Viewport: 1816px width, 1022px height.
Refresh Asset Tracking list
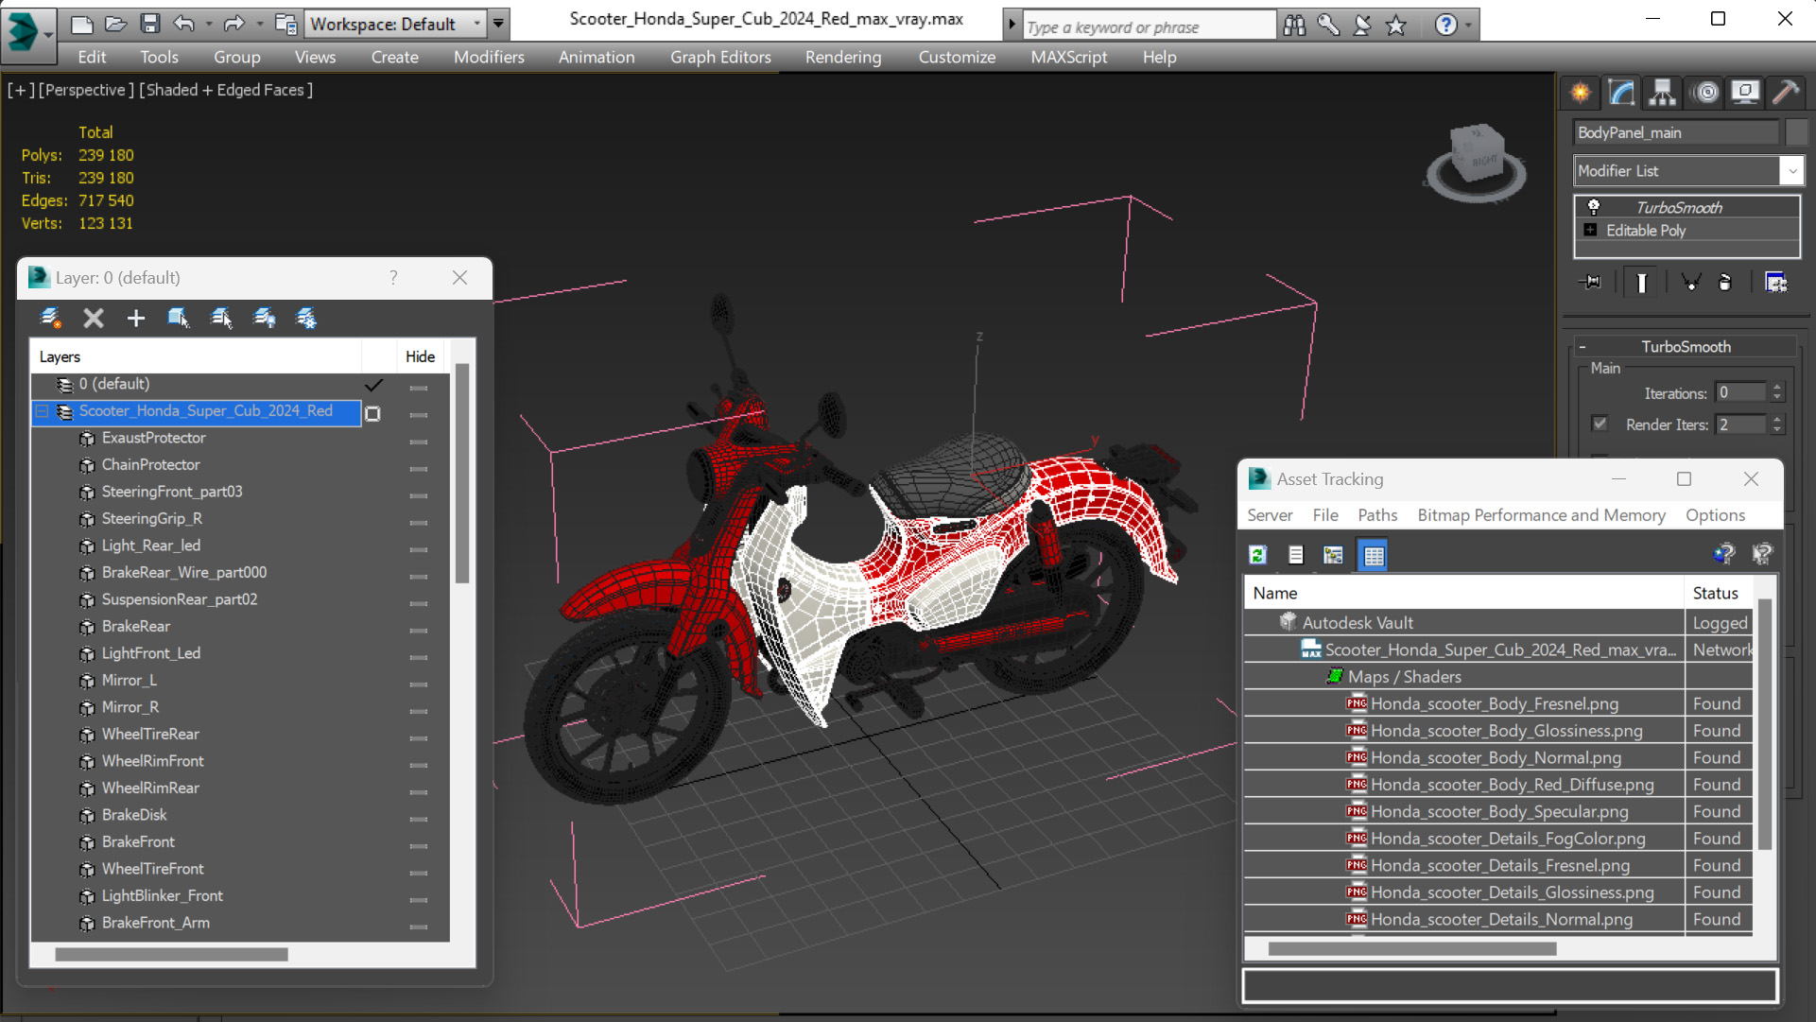point(1257,555)
